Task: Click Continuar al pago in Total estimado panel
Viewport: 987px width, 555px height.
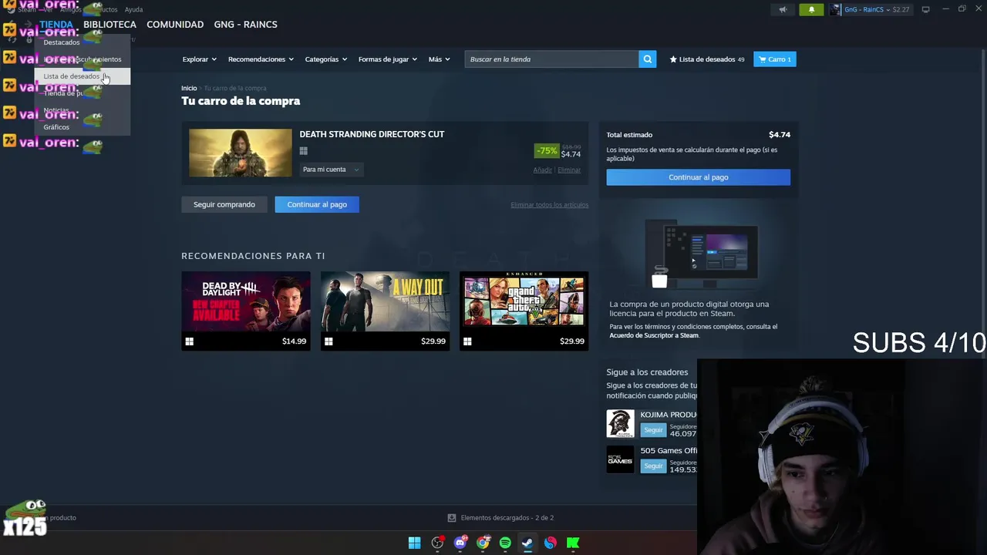Action: point(698,177)
